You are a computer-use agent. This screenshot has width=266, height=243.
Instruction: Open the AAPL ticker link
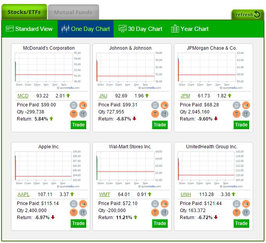point(24,194)
